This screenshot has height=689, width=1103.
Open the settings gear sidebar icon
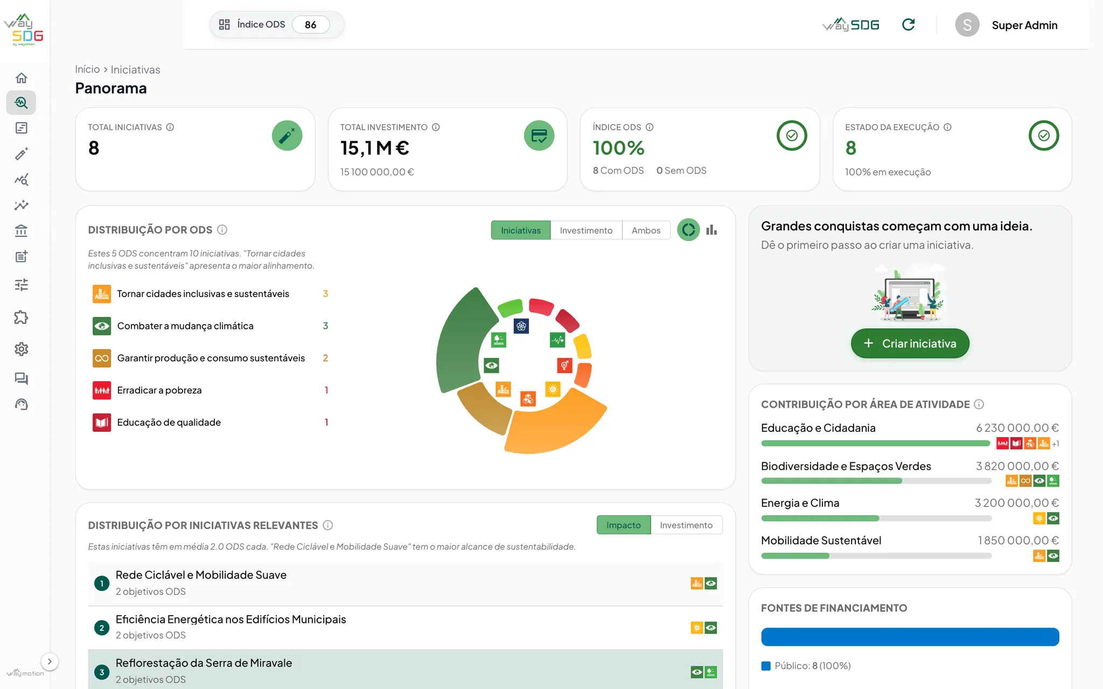coord(21,349)
